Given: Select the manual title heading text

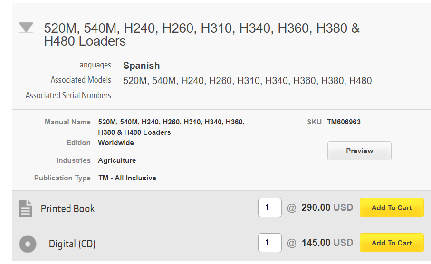Looking at the screenshot, I should tap(202, 35).
